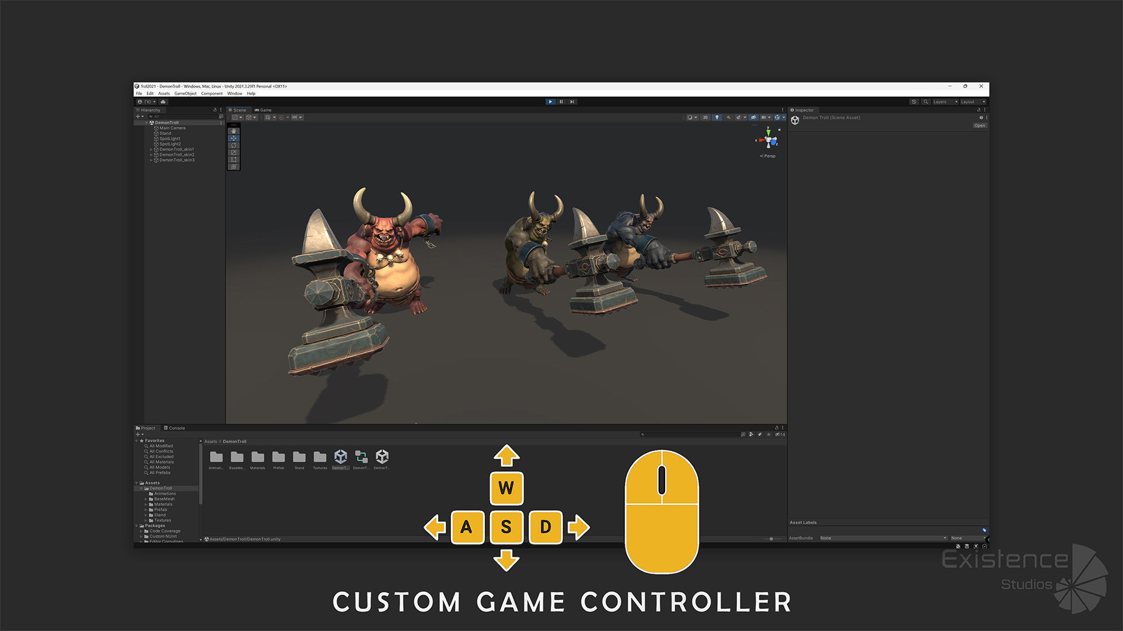The width and height of the screenshot is (1123, 631).
Task: Select SpotLight1 in Hierarchy
Action: pos(170,139)
